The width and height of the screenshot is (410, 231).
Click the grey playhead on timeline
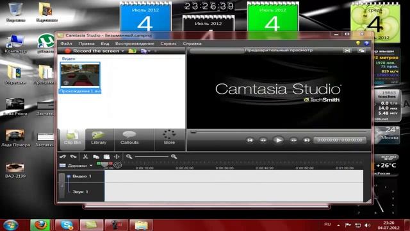point(104,164)
